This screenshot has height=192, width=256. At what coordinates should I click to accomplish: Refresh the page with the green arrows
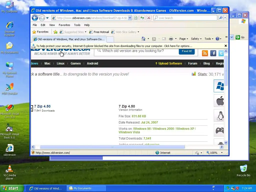(x=142, y=18)
